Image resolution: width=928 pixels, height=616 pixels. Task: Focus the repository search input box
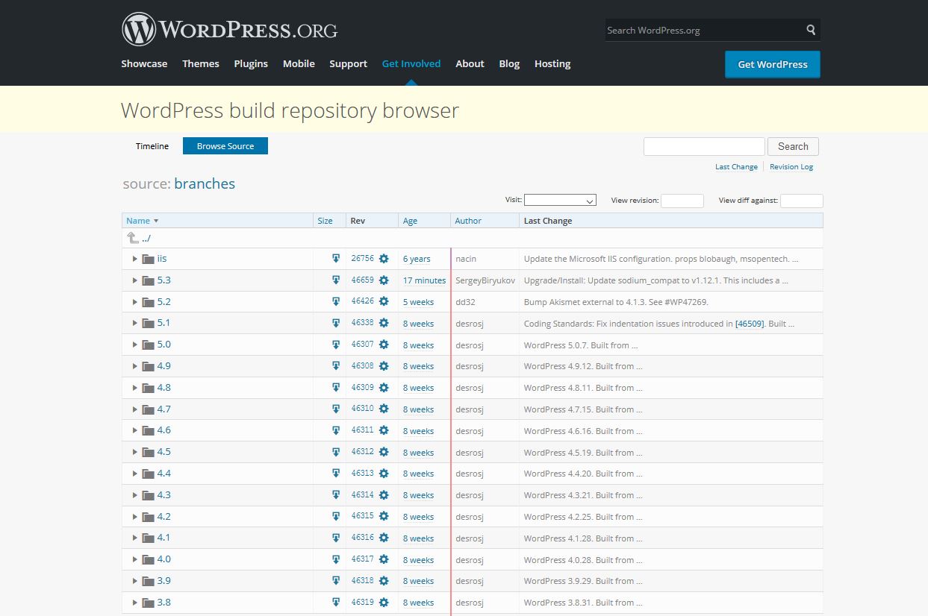[704, 146]
